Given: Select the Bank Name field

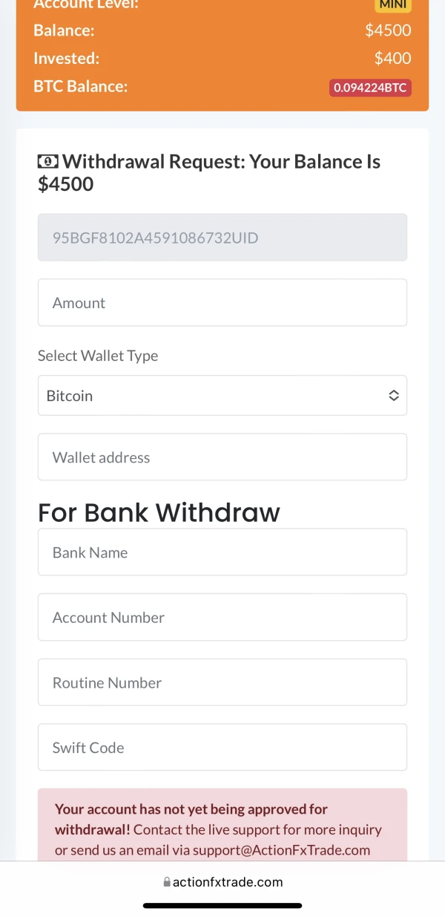Looking at the screenshot, I should coord(222,552).
